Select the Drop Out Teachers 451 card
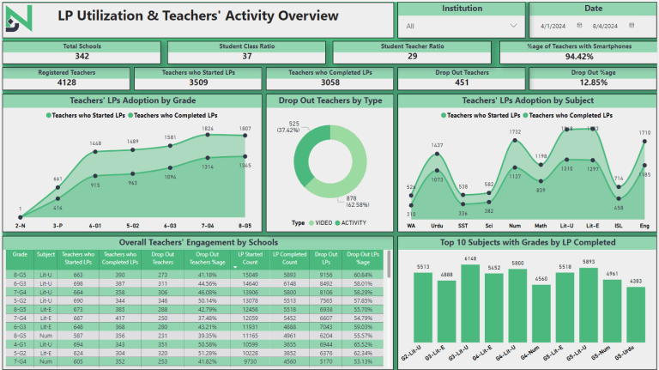This screenshot has height=370, width=659. [x=462, y=79]
